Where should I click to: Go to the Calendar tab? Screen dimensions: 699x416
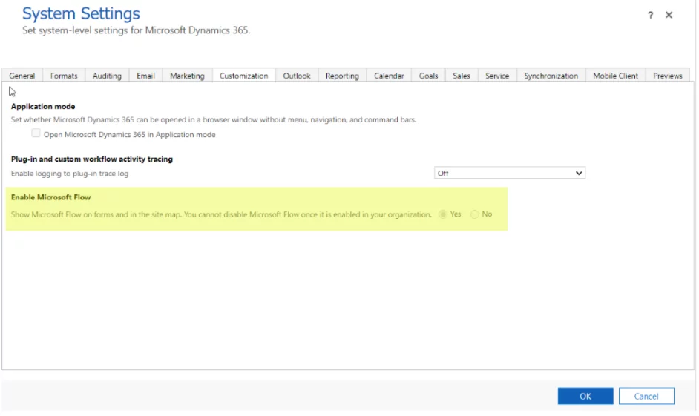pos(389,76)
